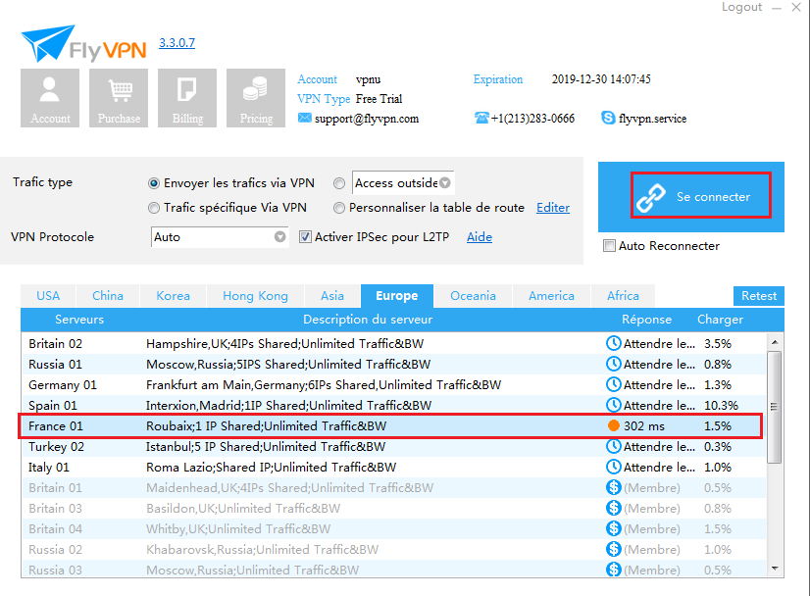Open the Account icon button
The height and width of the screenshot is (596, 810).
50,98
